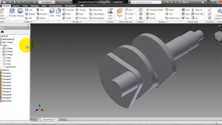Image resolution: width=222 pixels, height=125 pixels.
Task: Select End of Part marker
Action: (7, 101)
